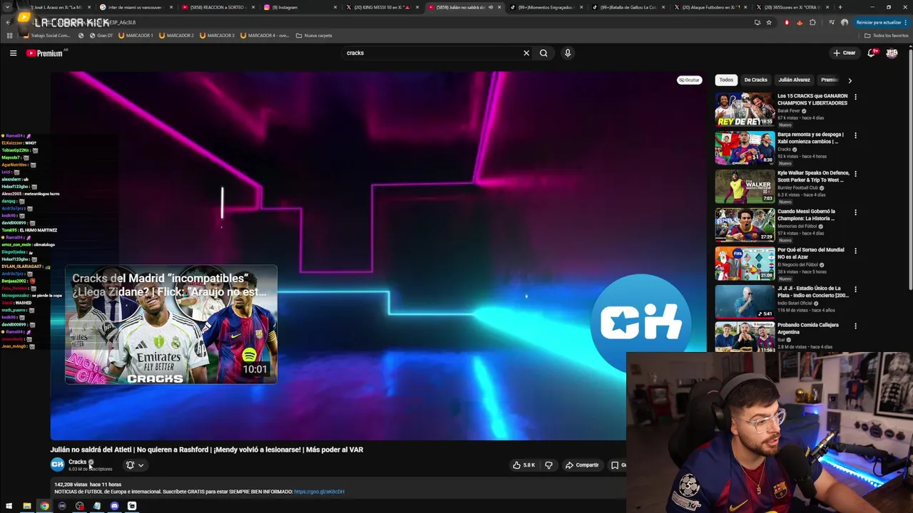Open the Burnley Football Club channel name
The image size is (913, 513).
tap(797, 187)
